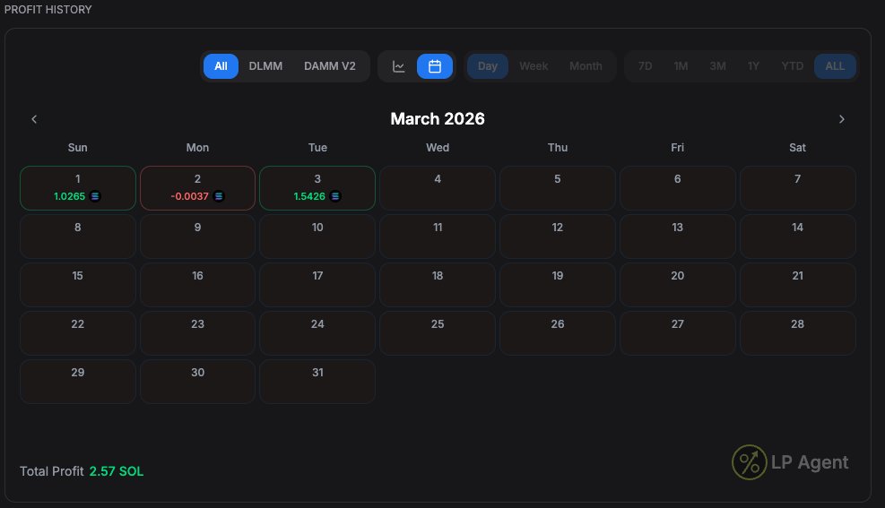Set range to 1M
The width and height of the screenshot is (885, 508).
pos(681,66)
